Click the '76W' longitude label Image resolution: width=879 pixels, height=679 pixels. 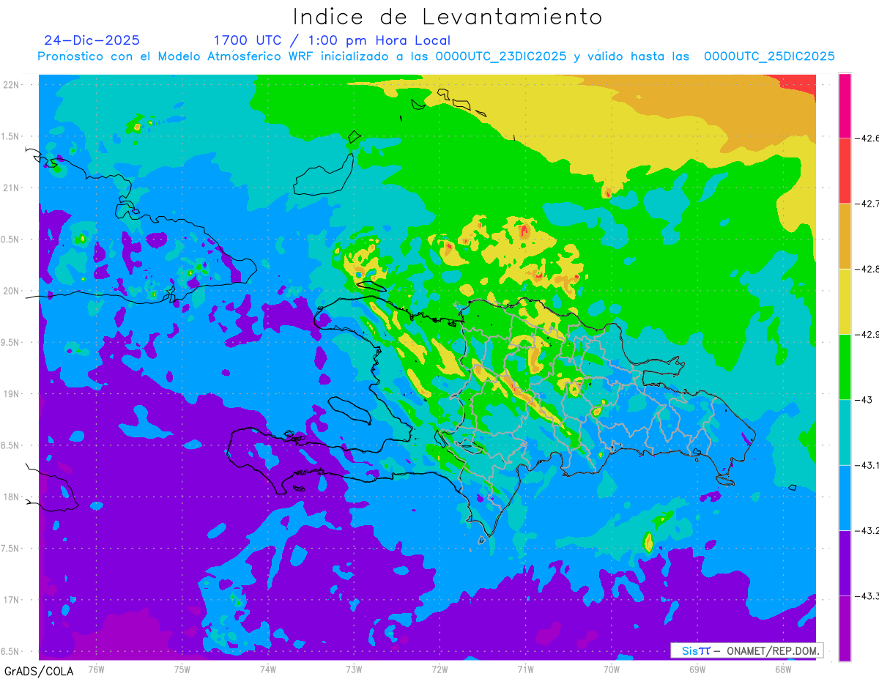point(96,669)
